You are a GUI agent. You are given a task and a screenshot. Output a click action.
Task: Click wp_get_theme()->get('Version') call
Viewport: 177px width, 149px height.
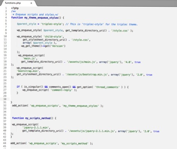coord(43,46)
